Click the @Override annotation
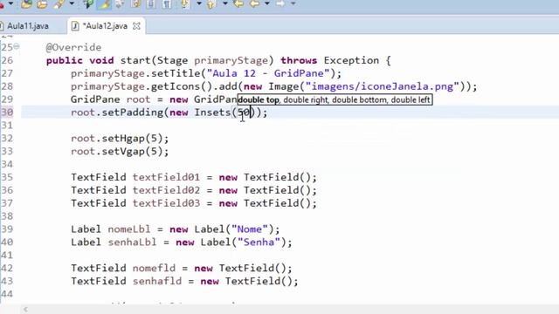Image resolution: width=559 pixels, height=314 pixels. [x=73, y=47]
